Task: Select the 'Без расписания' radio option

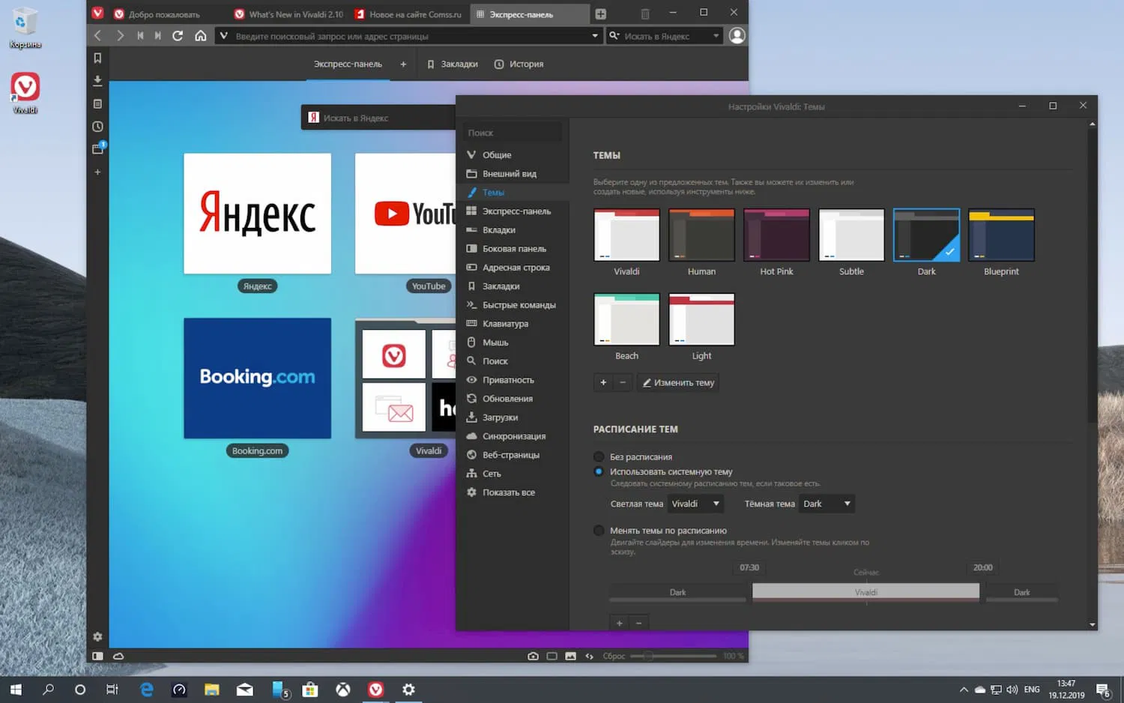Action: [599, 456]
